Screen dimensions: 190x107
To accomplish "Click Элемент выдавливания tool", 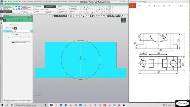I will 26,7.
